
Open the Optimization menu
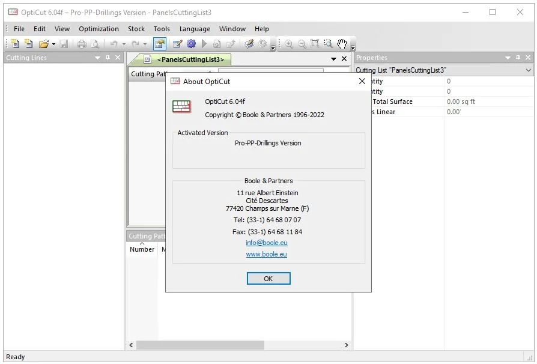(x=99, y=29)
